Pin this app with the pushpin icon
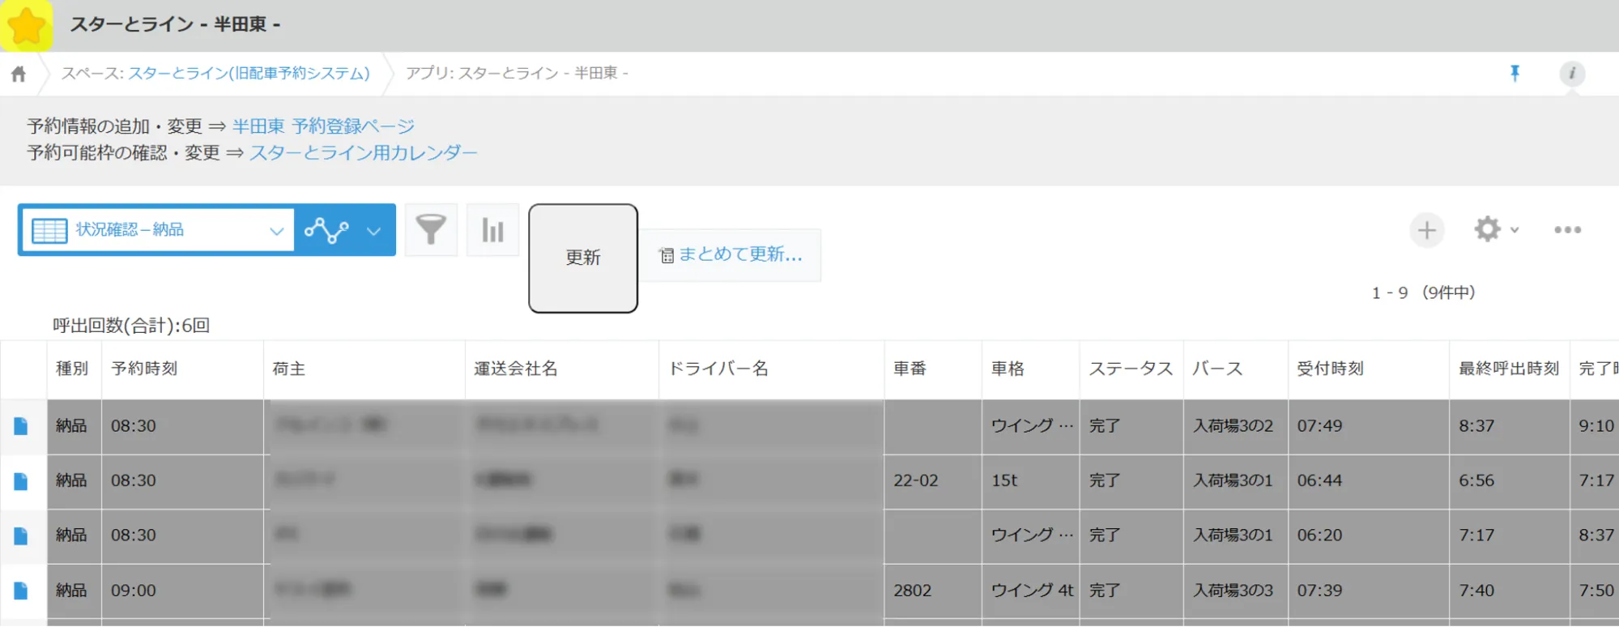 coord(1515,74)
